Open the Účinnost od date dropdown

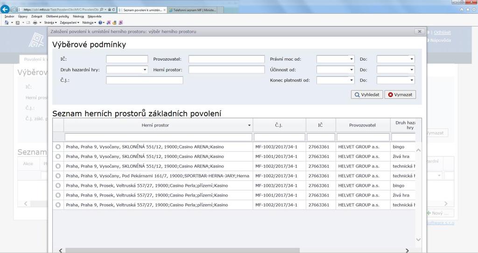(x=351, y=70)
